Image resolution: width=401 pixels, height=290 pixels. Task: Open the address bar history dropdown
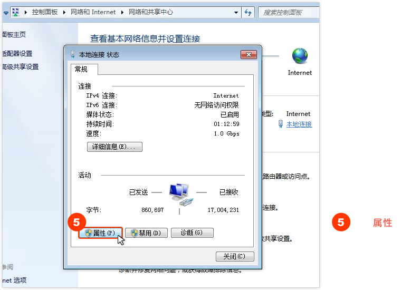point(235,12)
